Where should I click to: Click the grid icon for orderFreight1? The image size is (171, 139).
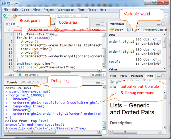[159, 42]
